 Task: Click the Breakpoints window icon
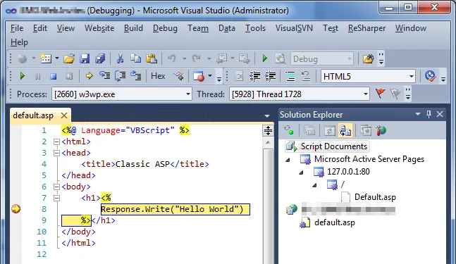tap(199, 76)
